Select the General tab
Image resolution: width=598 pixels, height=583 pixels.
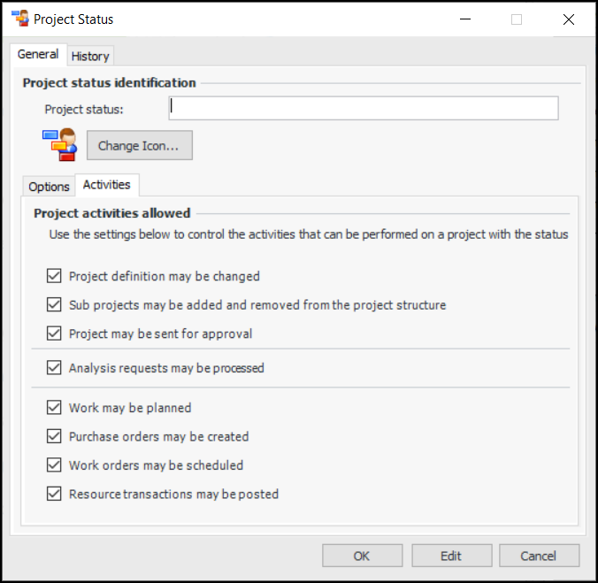38,55
